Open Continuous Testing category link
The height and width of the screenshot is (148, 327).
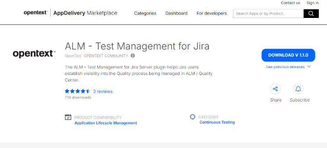click(217, 122)
